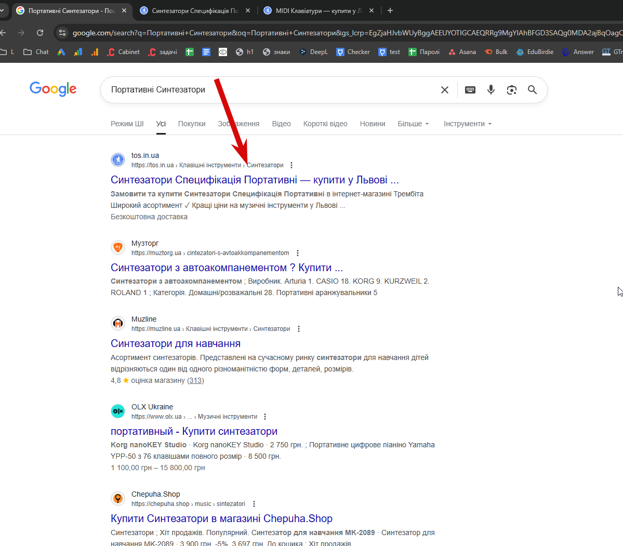Screen dimensions: 623x546
Task: Open the Asana bookmark
Action: [x=462, y=52]
